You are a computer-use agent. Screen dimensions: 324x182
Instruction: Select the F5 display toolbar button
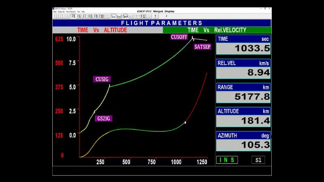pyautogui.click(x=73, y=16)
